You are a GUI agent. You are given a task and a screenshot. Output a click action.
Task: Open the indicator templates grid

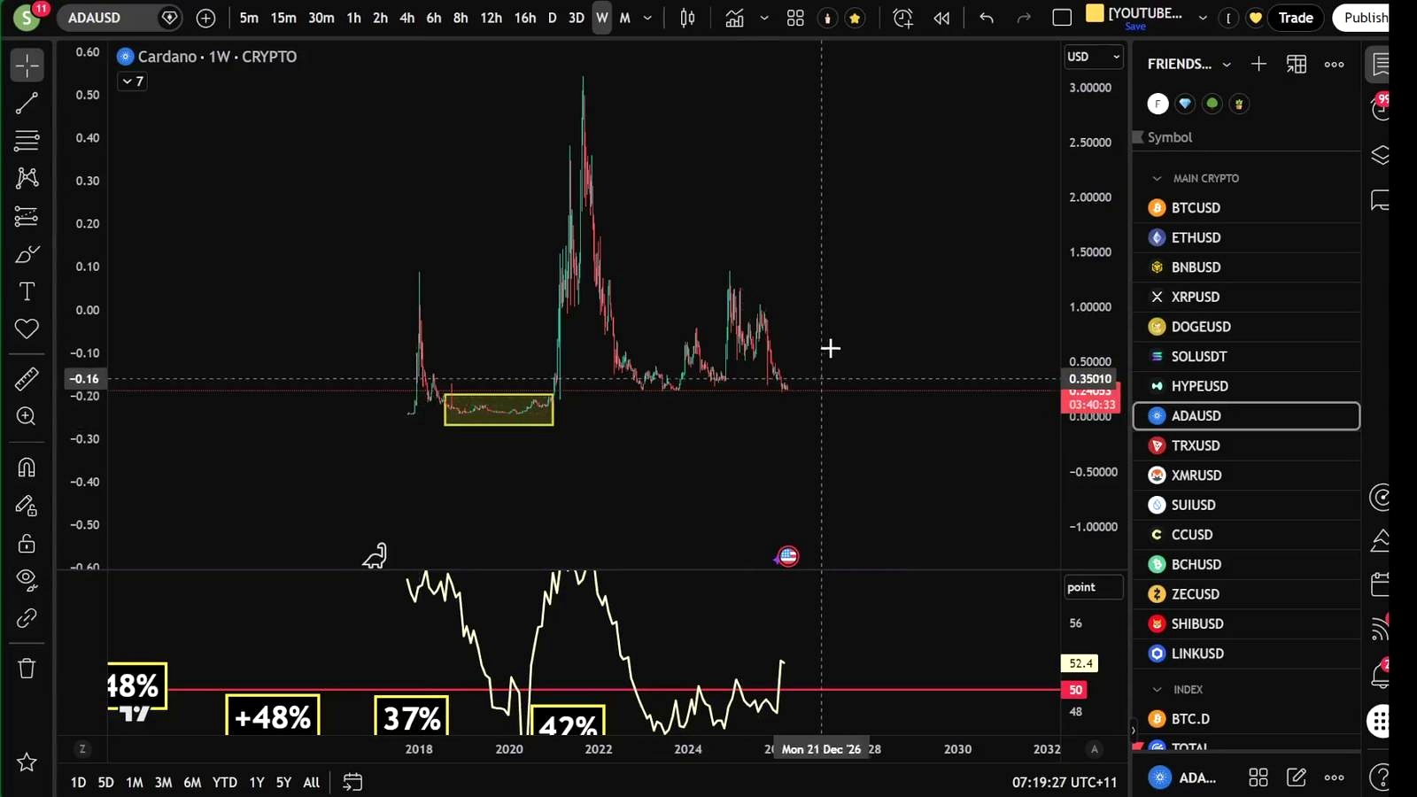pyautogui.click(x=795, y=18)
